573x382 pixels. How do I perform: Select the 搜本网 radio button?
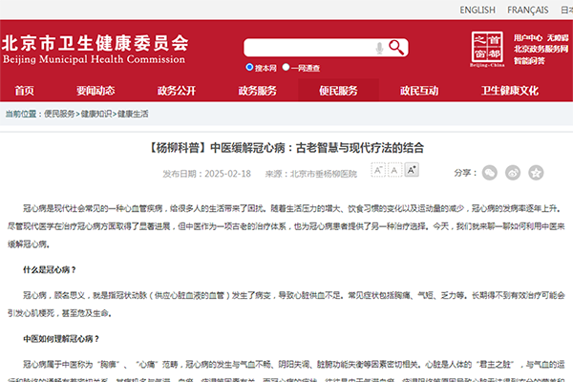coord(248,69)
